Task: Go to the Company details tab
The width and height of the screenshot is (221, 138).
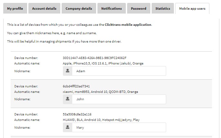Action: [79, 8]
